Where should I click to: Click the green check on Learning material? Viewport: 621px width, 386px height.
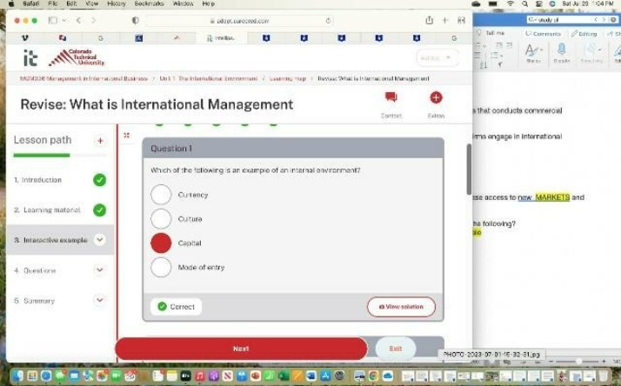tap(99, 210)
